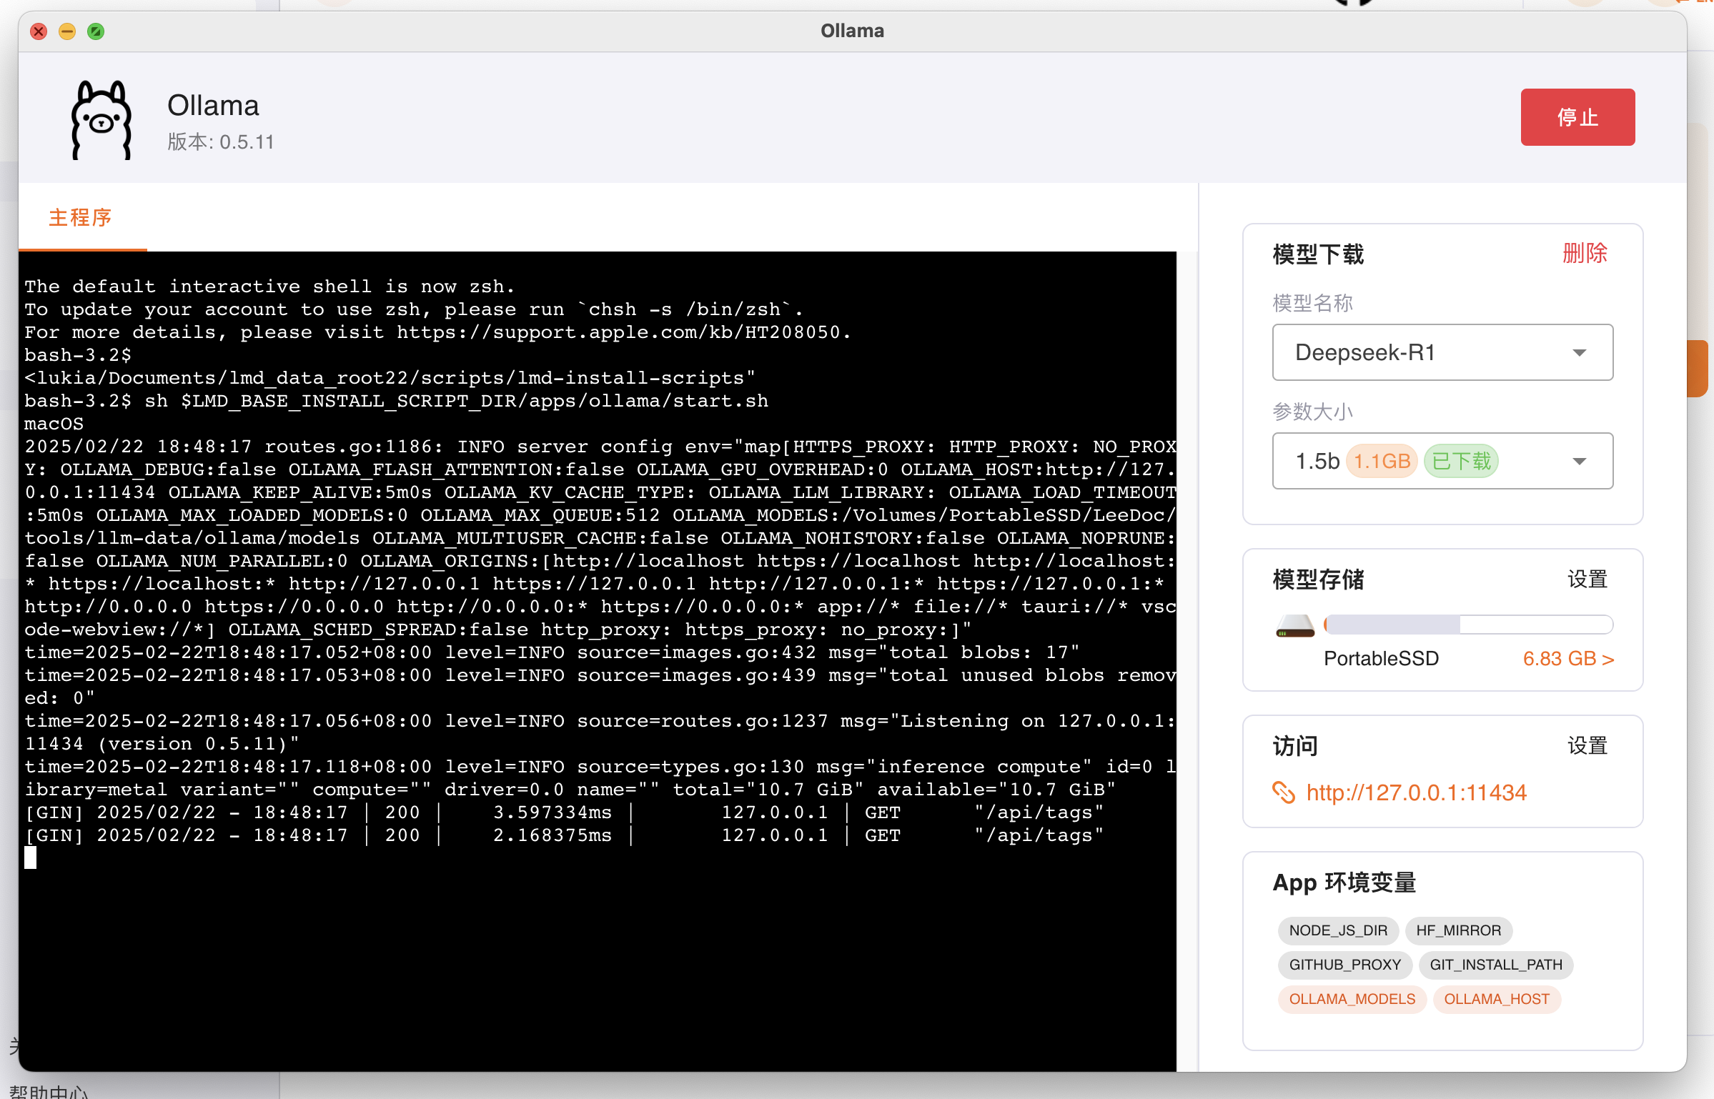Click the second GIN log line with 2.168375ms

pyautogui.click(x=565, y=835)
